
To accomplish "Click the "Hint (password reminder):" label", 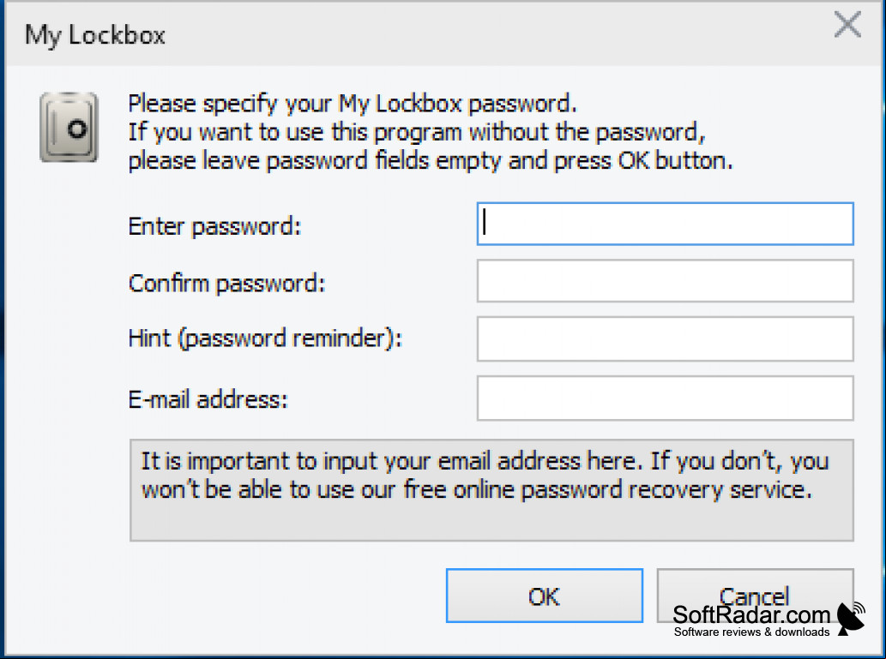I will [x=265, y=338].
